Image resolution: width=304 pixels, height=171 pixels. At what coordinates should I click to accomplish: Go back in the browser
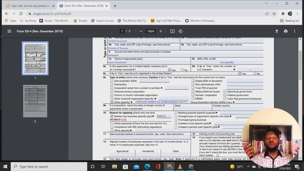7,14
